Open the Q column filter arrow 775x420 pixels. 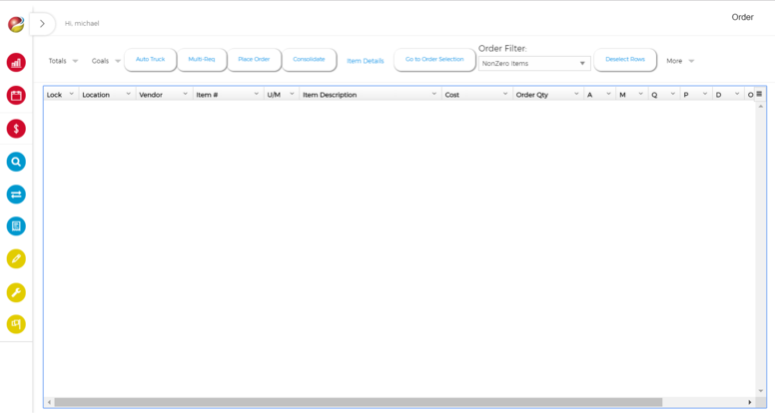[673, 94]
